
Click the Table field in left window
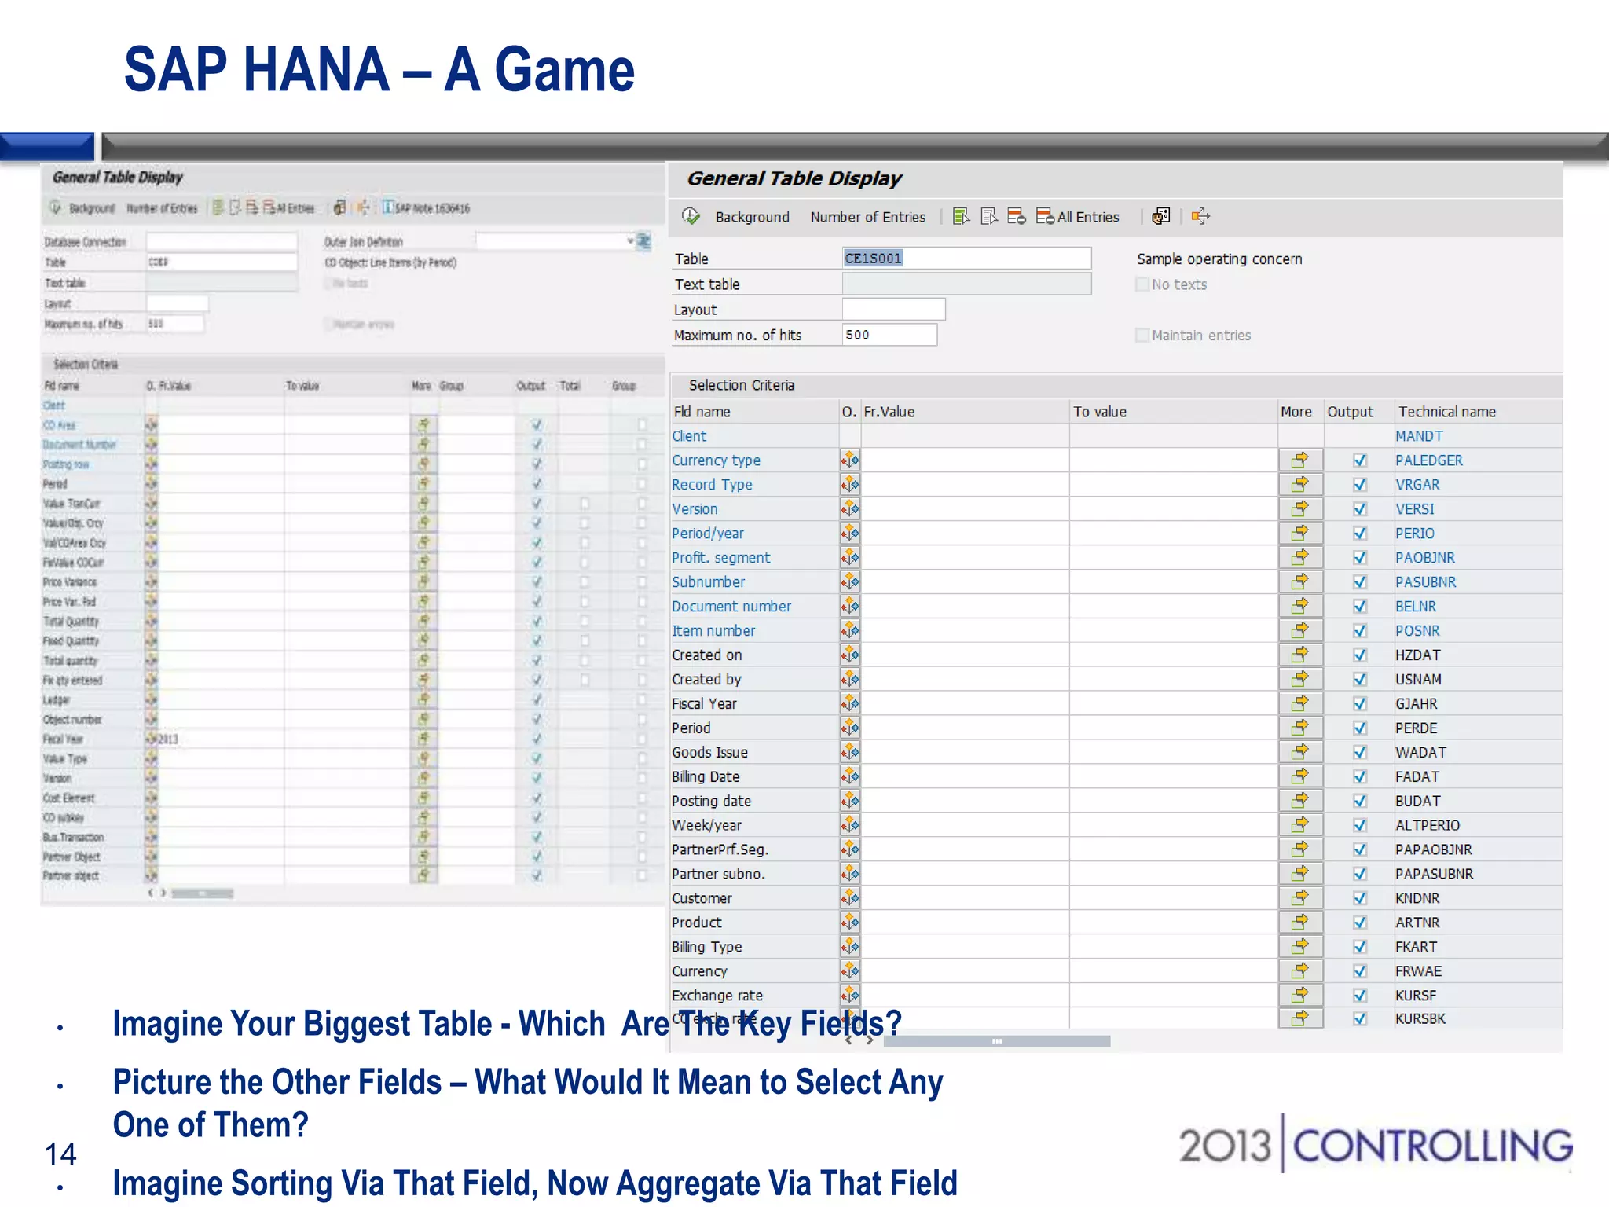point(222,262)
